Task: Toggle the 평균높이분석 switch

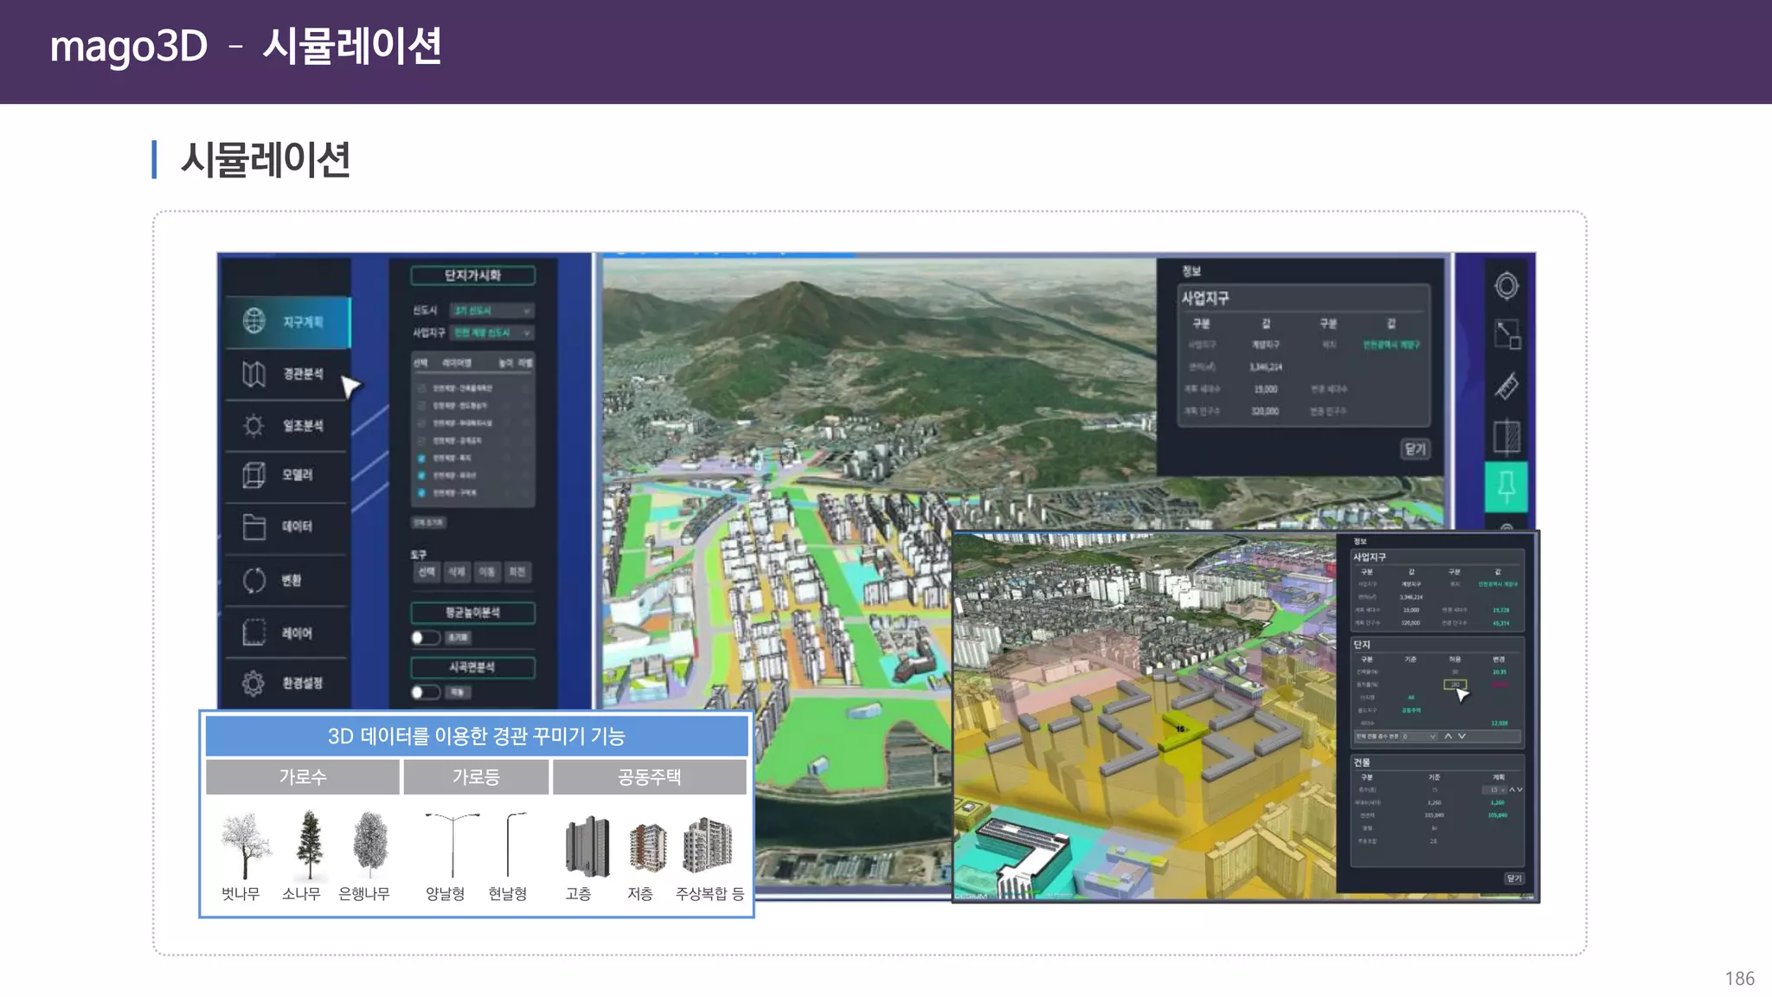Action: tap(424, 638)
